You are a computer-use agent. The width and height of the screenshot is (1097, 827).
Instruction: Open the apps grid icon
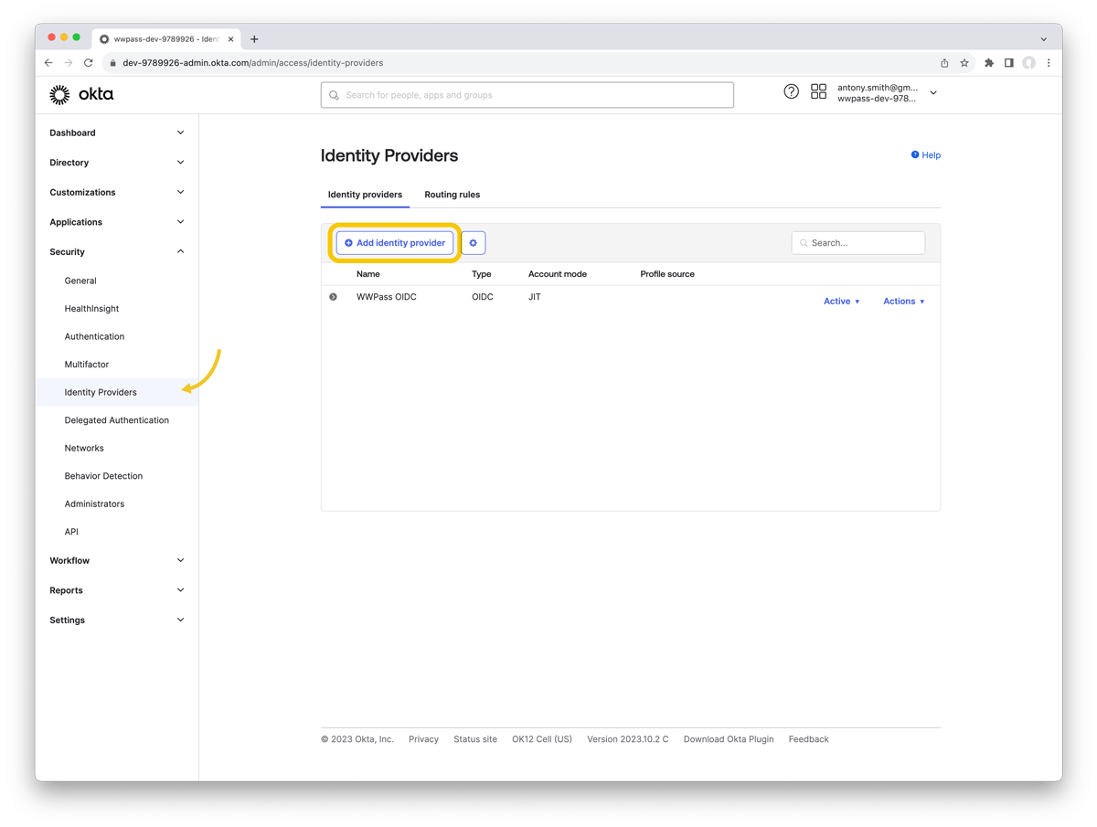[818, 91]
